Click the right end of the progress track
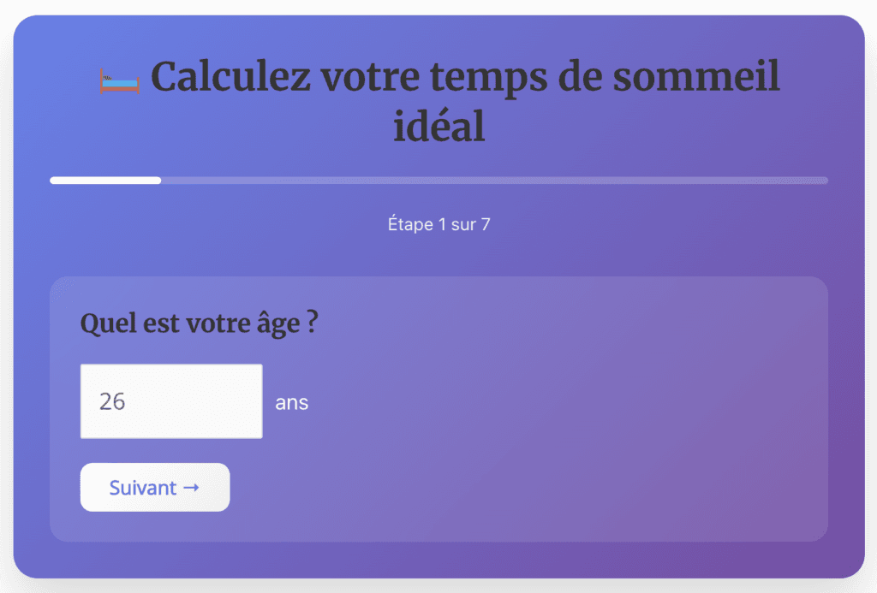 [822, 181]
